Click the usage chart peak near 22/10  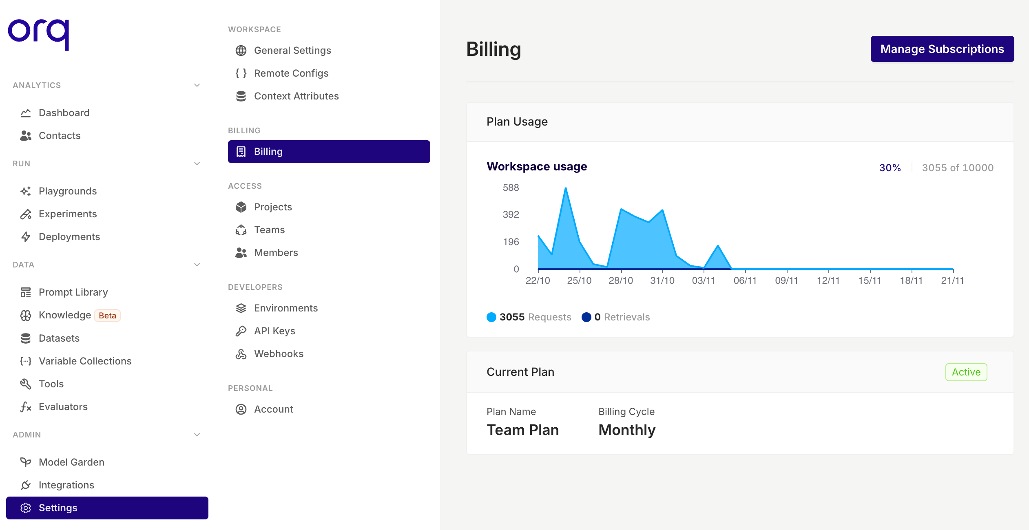tap(566, 188)
